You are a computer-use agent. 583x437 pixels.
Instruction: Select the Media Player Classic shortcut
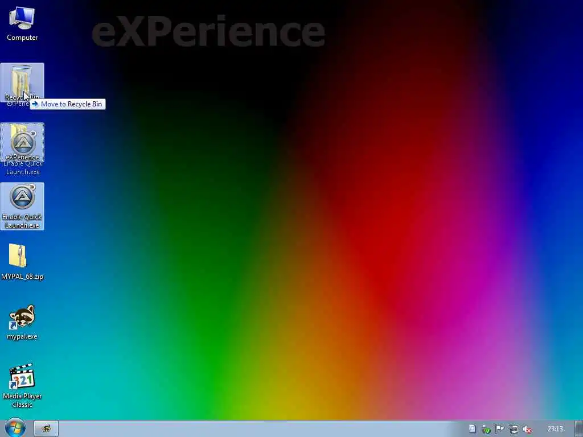(22, 385)
